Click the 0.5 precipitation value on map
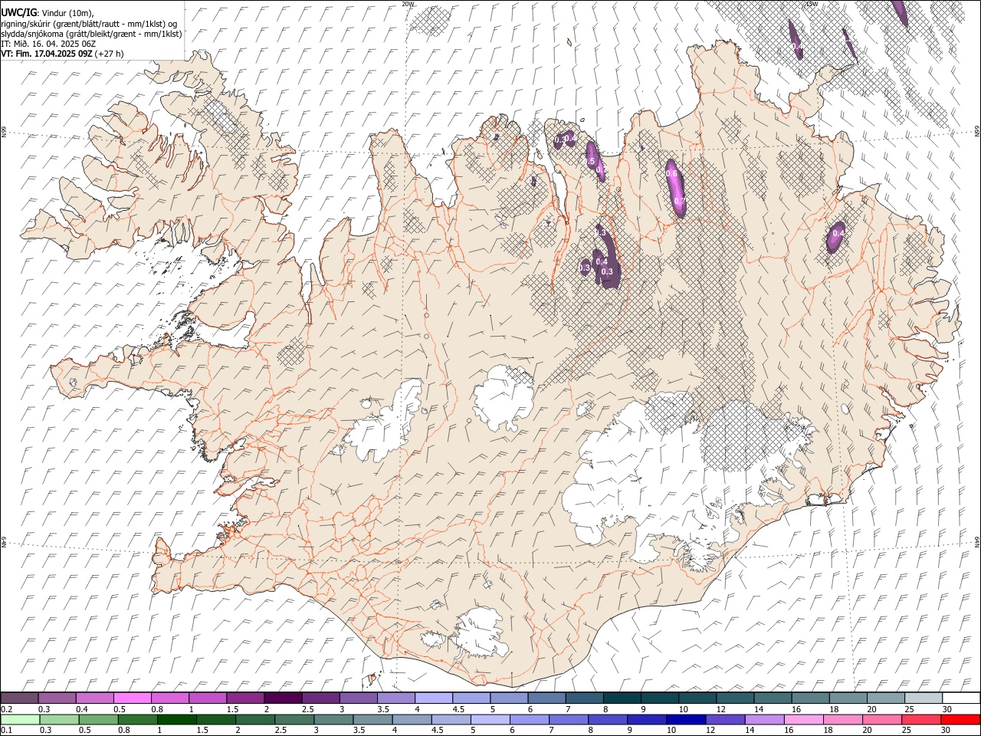This screenshot has height=736, width=981. pos(591,162)
